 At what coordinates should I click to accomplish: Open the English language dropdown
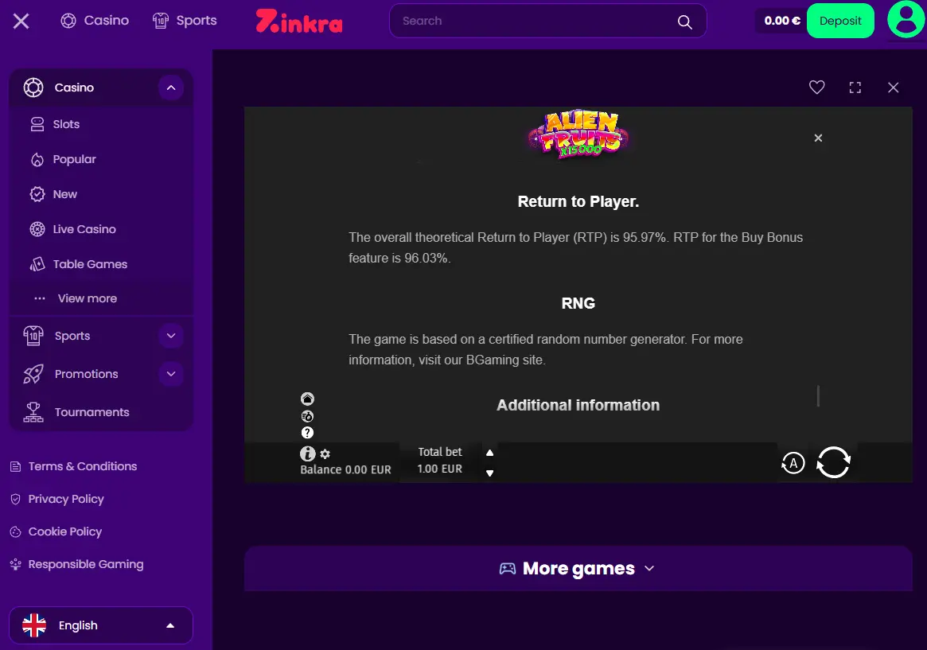pyautogui.click(x=101, y=625)
